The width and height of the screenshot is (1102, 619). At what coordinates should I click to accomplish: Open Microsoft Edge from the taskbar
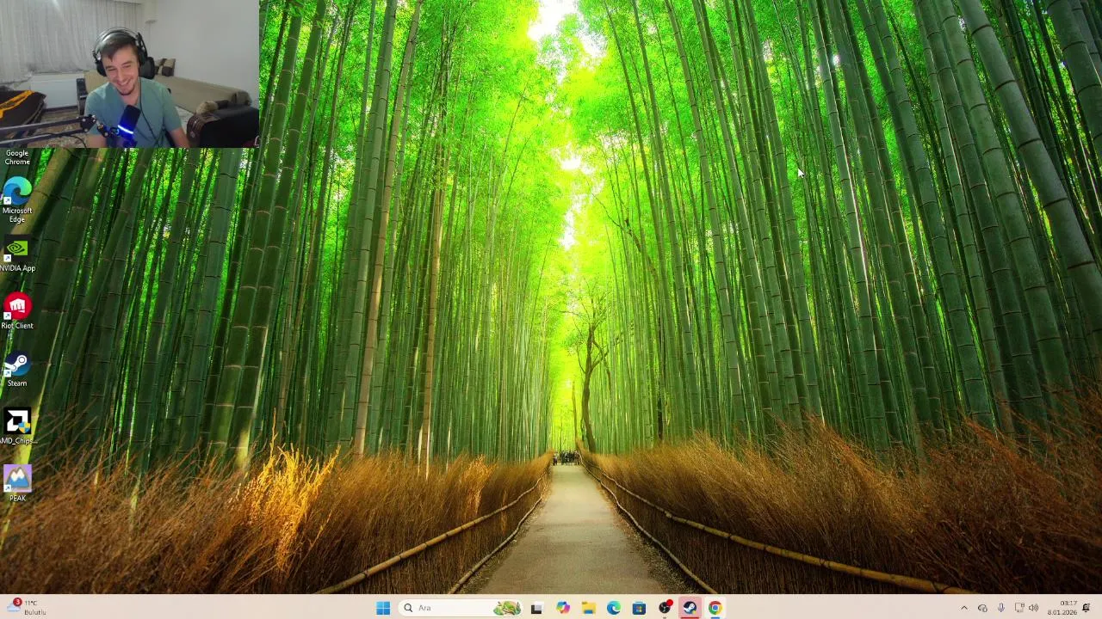point(613,608)
